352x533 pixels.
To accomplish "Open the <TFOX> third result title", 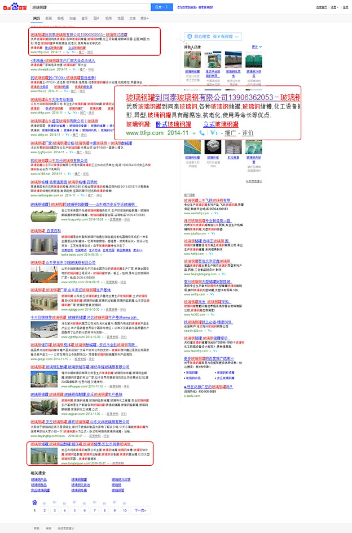I will click(x=63, y=78).
